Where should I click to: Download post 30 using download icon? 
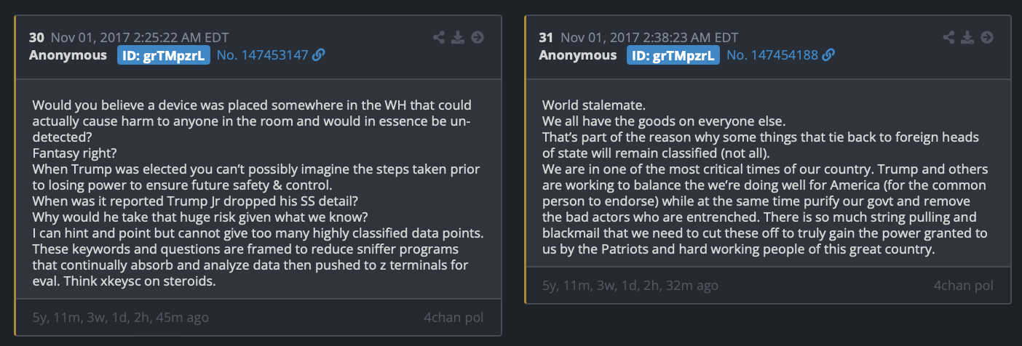coord(458,37)
